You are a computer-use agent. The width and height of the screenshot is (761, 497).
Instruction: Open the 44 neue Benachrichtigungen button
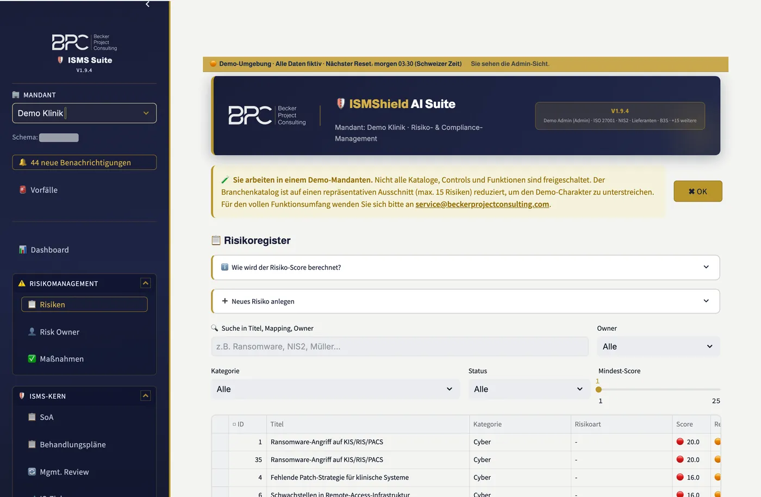click(x=84, y=163)
